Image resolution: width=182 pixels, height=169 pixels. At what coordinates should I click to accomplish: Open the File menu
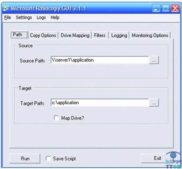[x=8, y=17]
